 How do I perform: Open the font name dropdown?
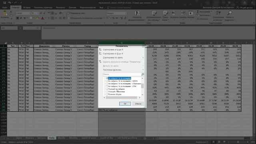tap(30, 13)
